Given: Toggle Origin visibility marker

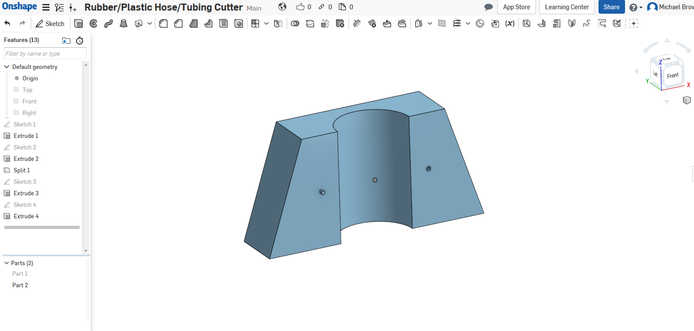Looking at the screenshot, I should [x=17, y=78].
